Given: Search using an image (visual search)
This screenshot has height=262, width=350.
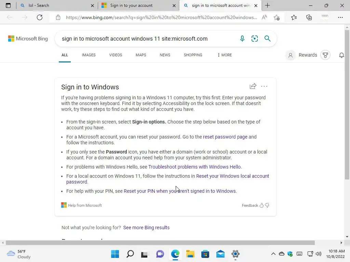Looking at the screenshot, I should point(254,39).
